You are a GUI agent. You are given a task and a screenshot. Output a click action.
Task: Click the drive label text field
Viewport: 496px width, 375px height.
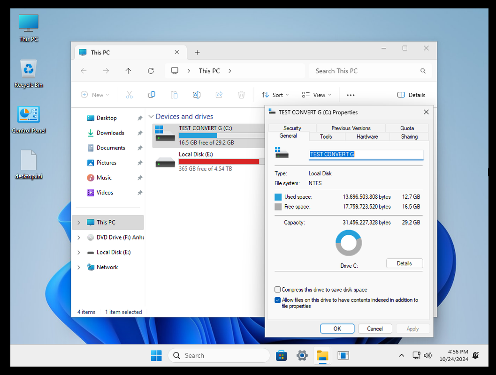coord(366,154)
